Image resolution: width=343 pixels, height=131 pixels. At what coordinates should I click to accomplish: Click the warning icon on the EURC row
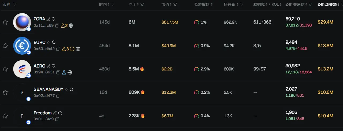72,49
